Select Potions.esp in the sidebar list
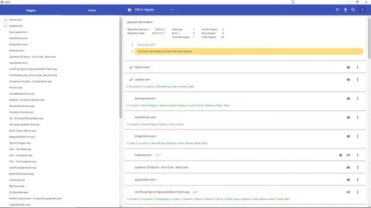Screen dimensions: 371x208 [x=16, y=87]
